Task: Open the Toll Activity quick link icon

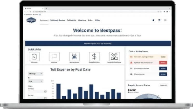Action: coord(34,56)
